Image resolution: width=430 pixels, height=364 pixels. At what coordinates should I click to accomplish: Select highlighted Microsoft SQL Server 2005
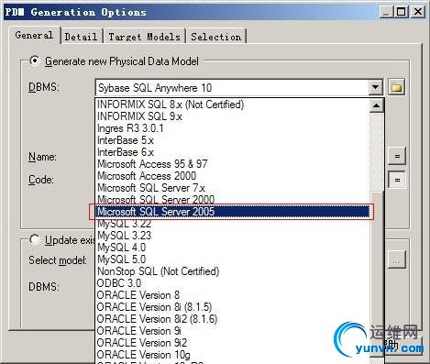click(x=233, y=212)
